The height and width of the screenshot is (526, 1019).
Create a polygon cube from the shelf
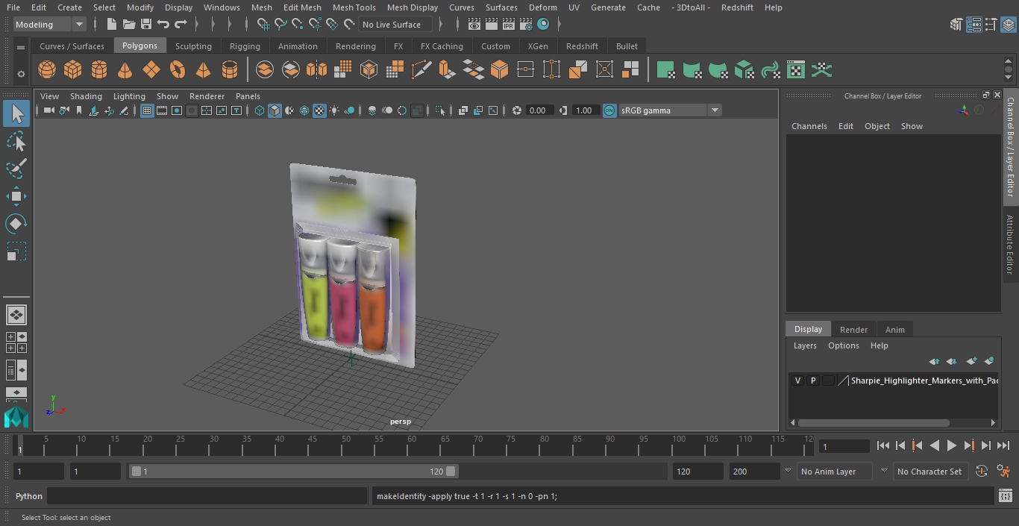point(72,70)
